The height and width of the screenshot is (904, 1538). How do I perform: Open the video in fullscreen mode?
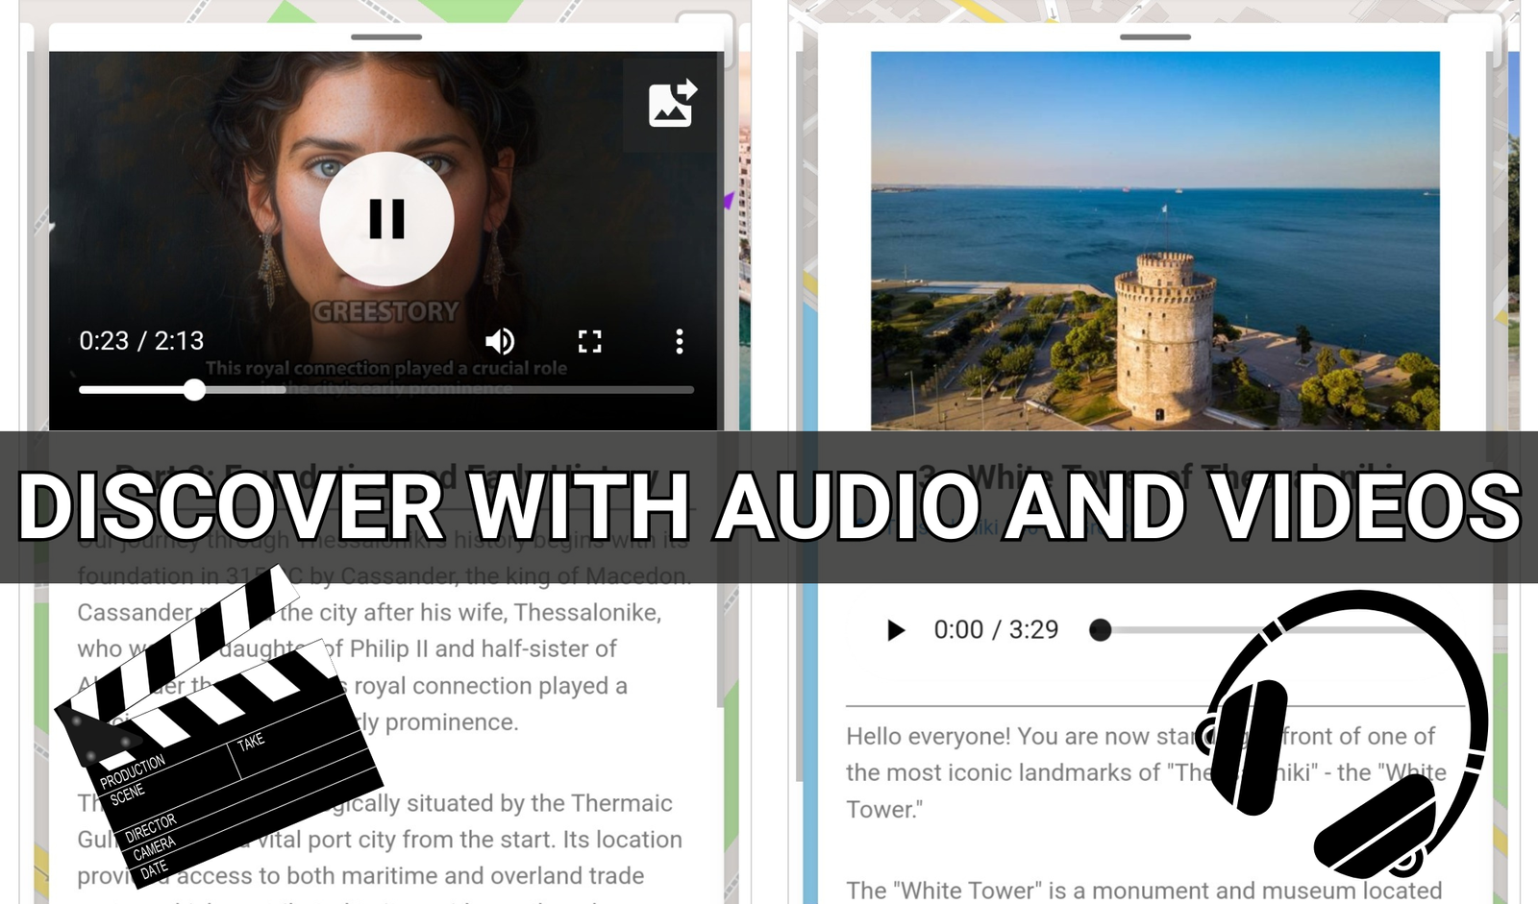(590, 341)
